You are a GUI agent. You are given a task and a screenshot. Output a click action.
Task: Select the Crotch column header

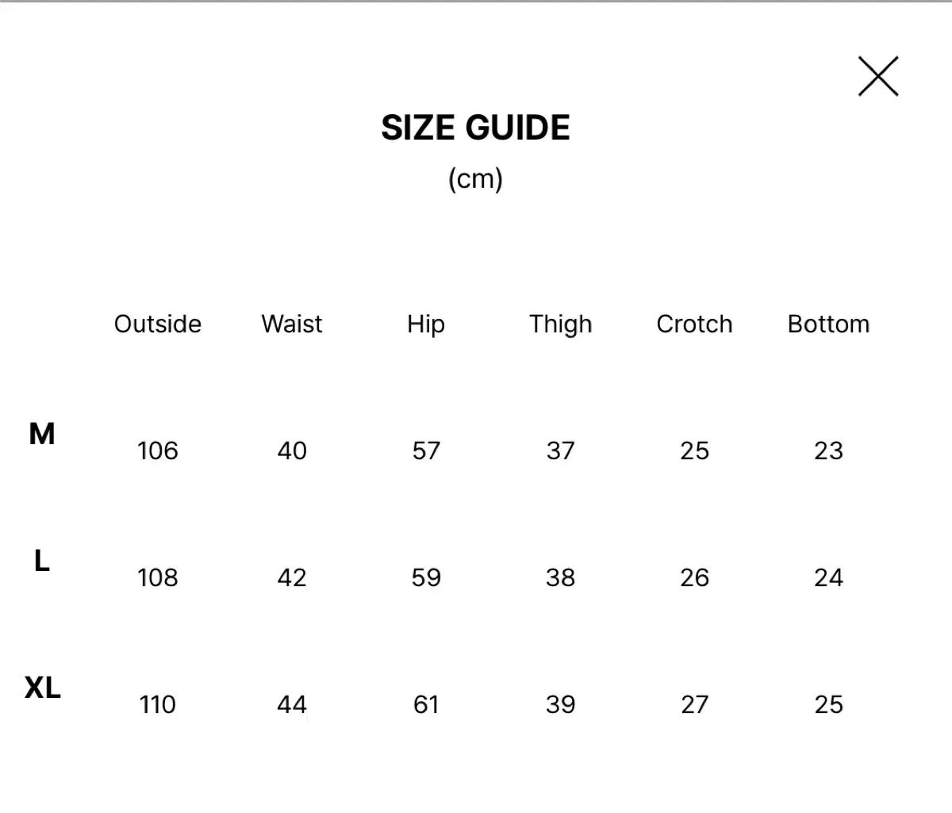coord(694,324)
